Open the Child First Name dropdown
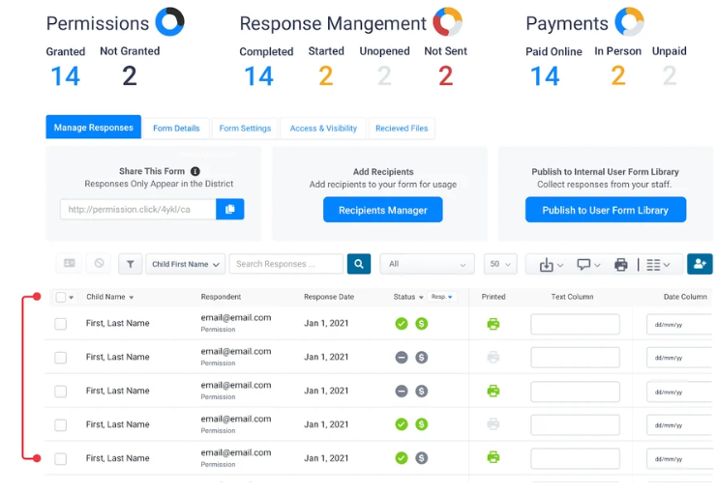The width and height of the screenshot is (718, 494). coord(186,264)
